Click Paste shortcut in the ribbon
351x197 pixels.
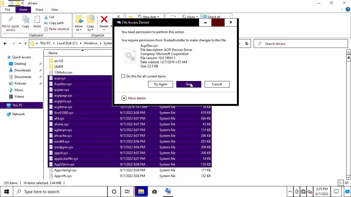click(56, 29)
